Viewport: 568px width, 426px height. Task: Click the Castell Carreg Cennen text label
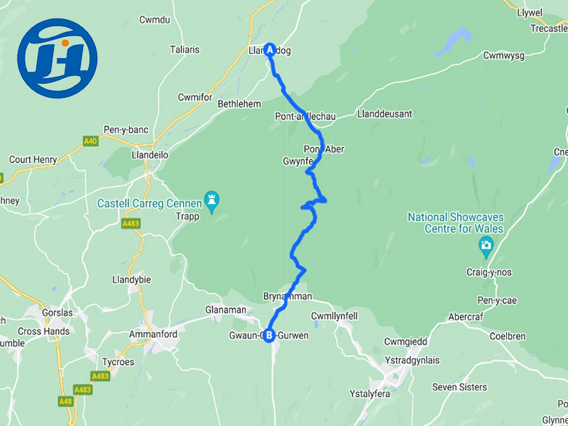150,204
